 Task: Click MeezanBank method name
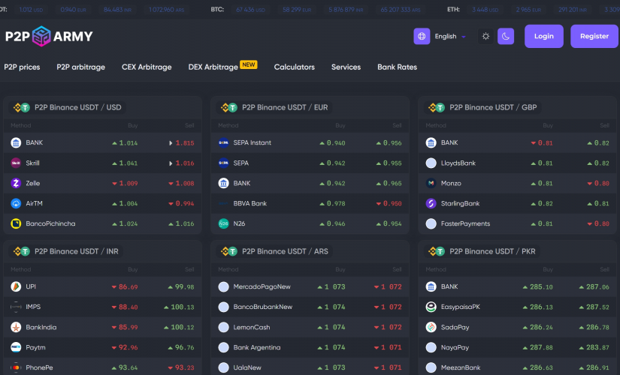(x=461, y=367)
